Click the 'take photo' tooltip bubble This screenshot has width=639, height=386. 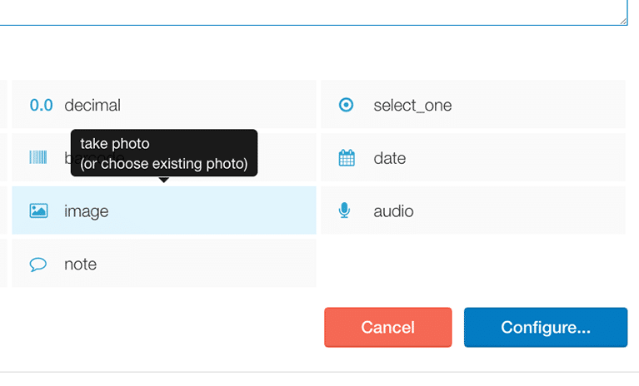coord(164,153)
